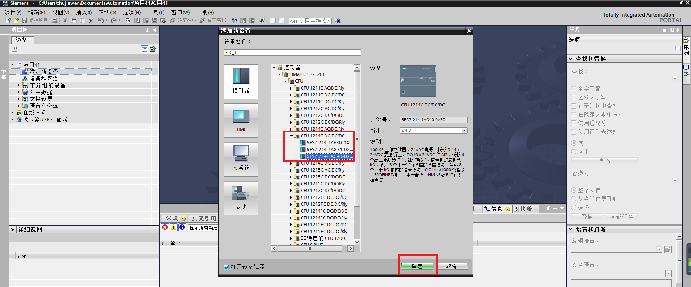The image size is (691, 287).
Task: Click the 确定 button
Action: pyautogui.click(x=417, y=266)
